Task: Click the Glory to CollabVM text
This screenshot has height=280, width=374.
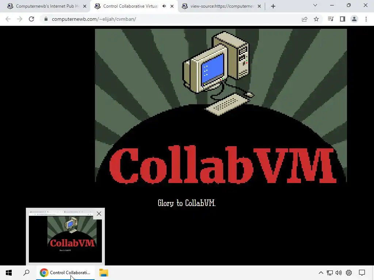Action: (x=187, y=203)
